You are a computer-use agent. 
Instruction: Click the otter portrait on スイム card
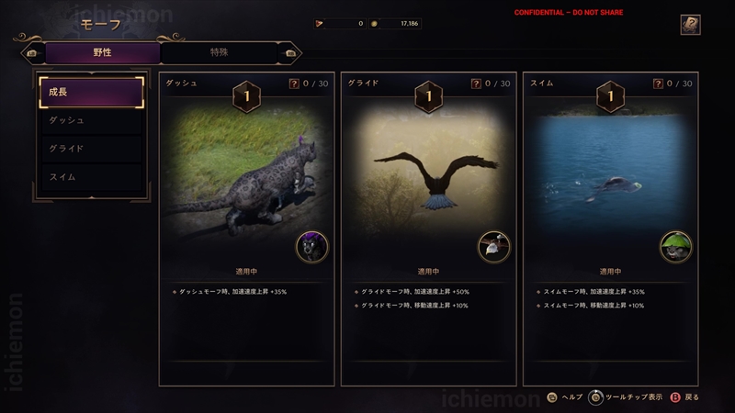click(x=676, y=247)
